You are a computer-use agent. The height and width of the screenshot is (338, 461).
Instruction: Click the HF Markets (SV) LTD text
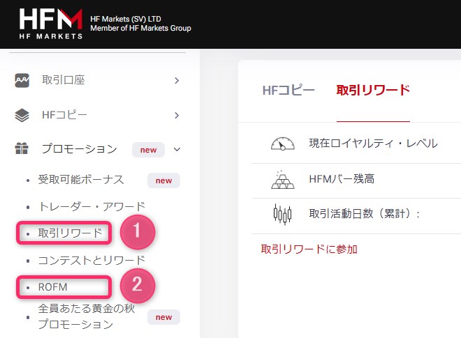[126, 19]
